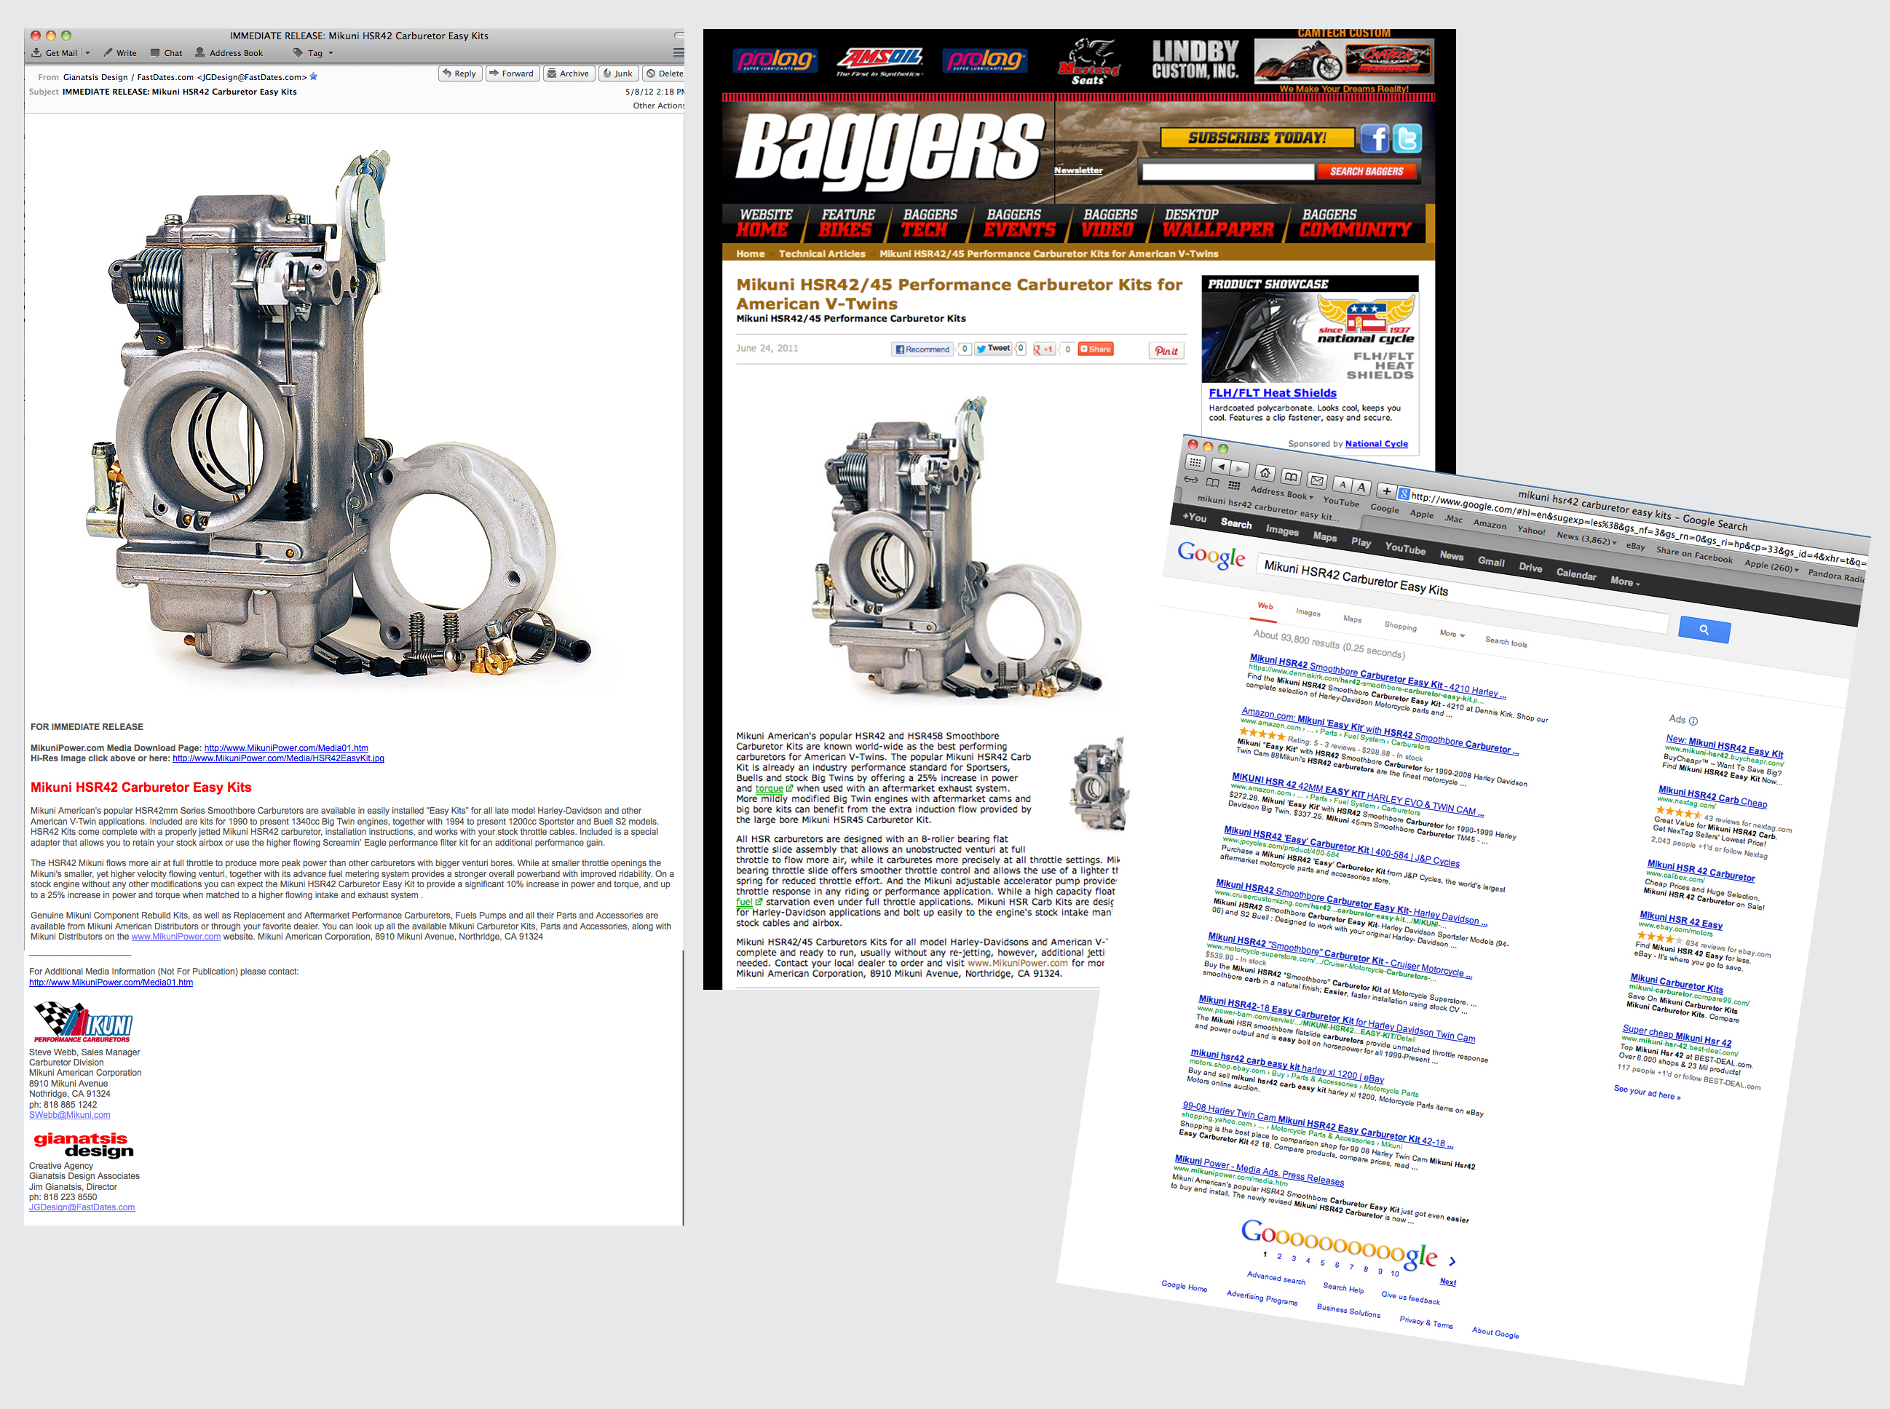
Task: Click the Google +1 button on article
Action: coord(1045,349)
